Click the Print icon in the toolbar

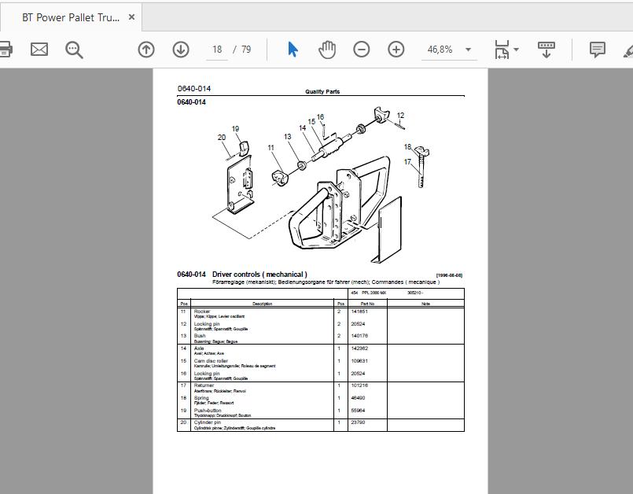(x=6, y=50)
